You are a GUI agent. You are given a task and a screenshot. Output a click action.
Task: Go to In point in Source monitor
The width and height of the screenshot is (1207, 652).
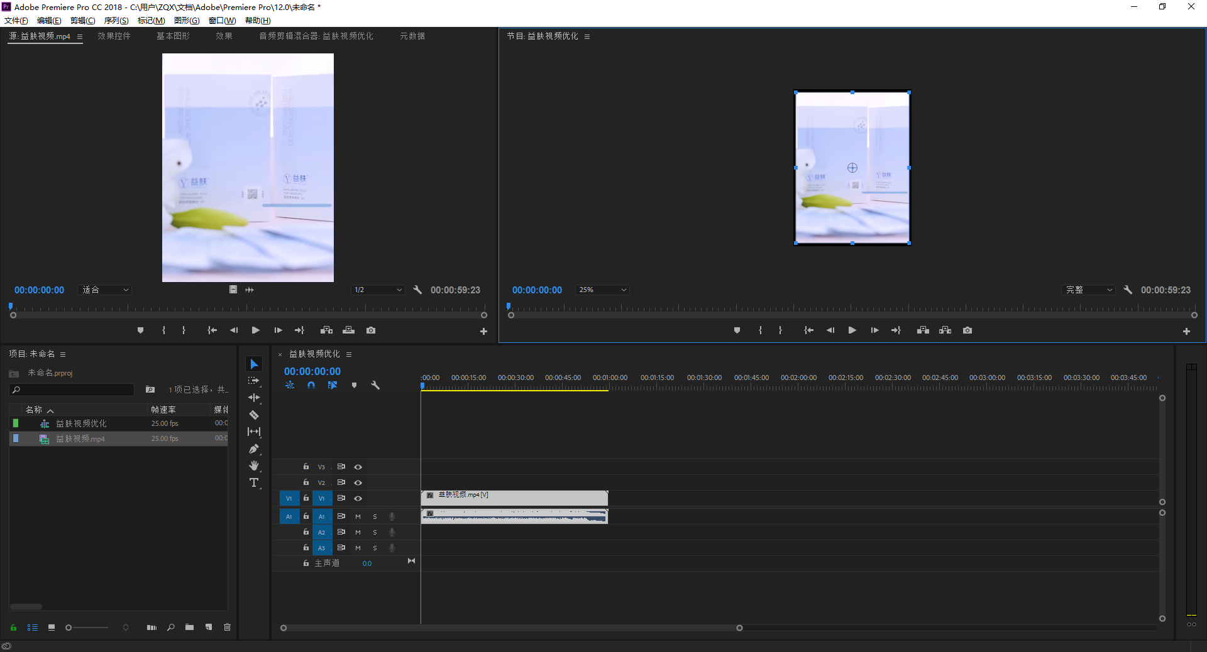coord(212,330)
